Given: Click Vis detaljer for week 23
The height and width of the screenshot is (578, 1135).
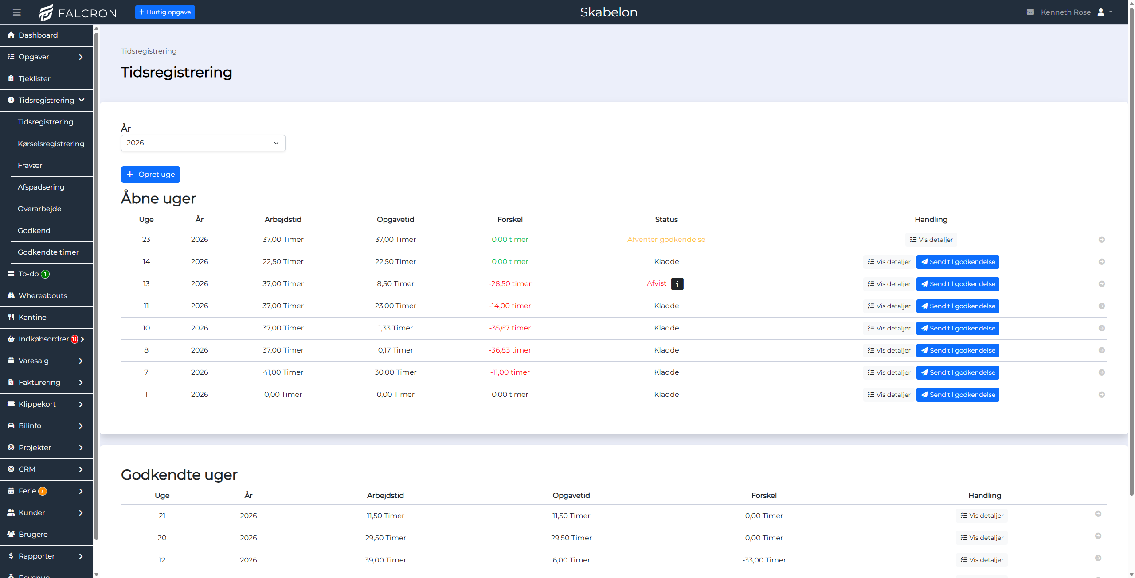Looking at the screenshot, I should [931, 240].
